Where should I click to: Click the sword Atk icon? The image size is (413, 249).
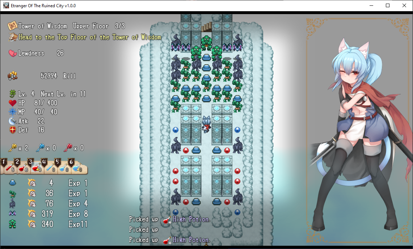pyautogui.click(x=12, y=121)
